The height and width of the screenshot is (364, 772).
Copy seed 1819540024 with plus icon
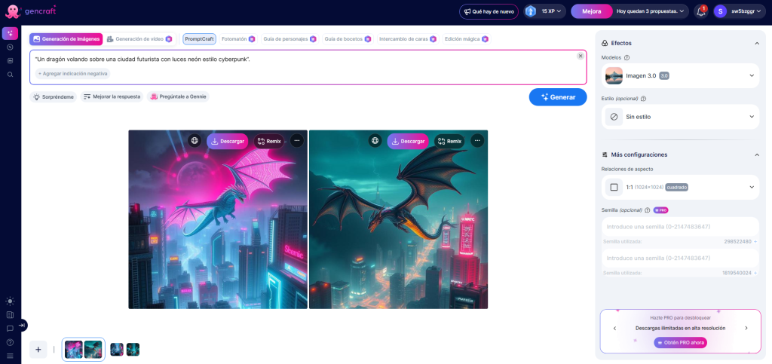[x=755, y=273]
